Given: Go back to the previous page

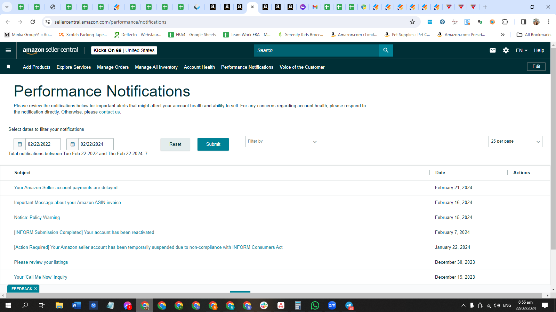Looking at the screenshot, I should [8, 22].
